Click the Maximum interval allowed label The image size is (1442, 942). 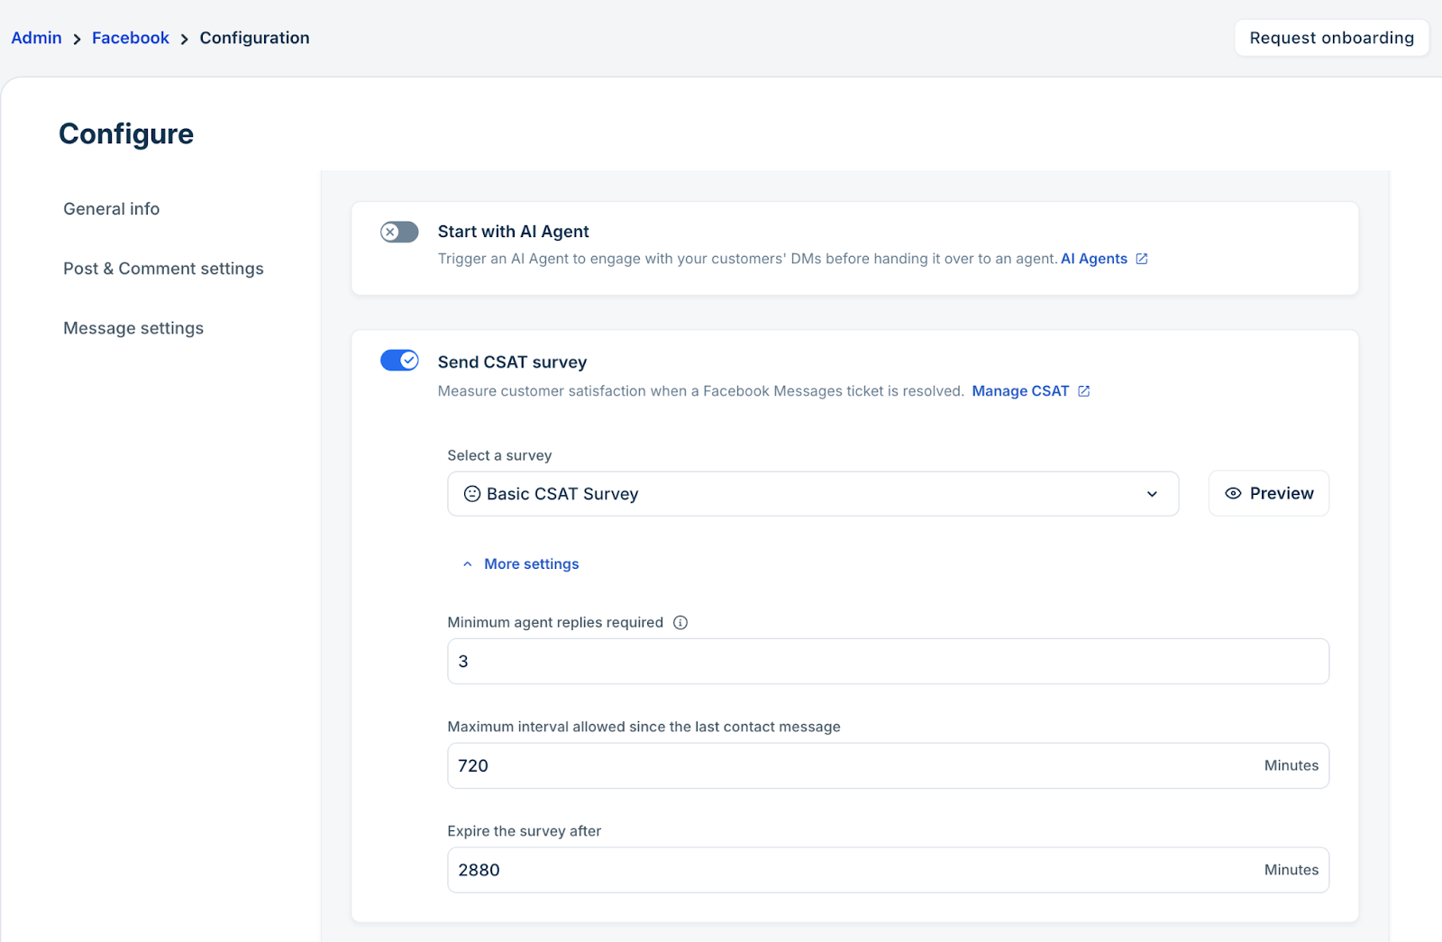644,727
